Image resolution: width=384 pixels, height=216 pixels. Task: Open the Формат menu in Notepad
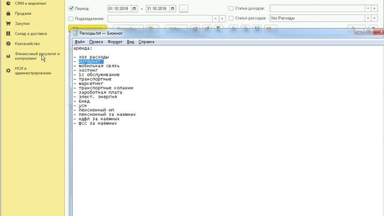[x=115, y=42]
